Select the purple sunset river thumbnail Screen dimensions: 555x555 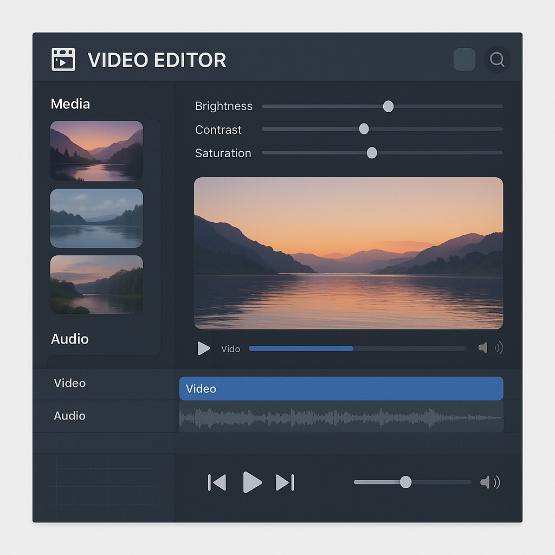pos(96,151)
